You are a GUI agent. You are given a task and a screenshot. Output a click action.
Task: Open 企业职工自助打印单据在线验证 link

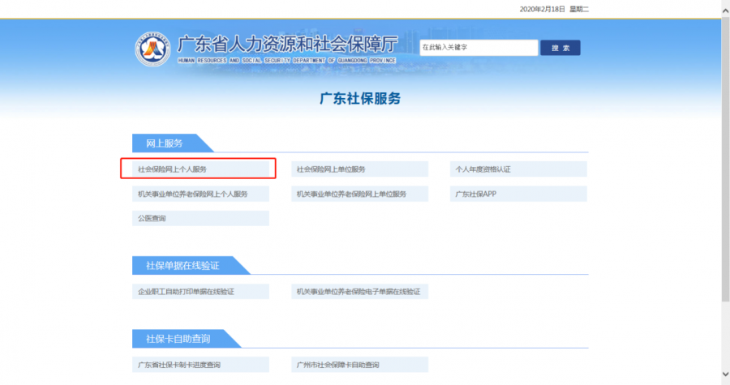[x=200, y=292]
